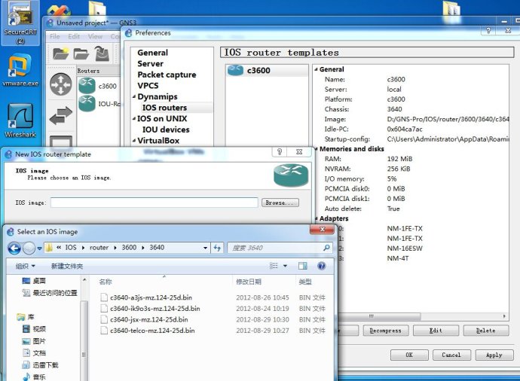The width and height of the screenshot is (520, 381).
Task: Click the GNS3 save project toolbar icon
Action: [x=102, y=53]
